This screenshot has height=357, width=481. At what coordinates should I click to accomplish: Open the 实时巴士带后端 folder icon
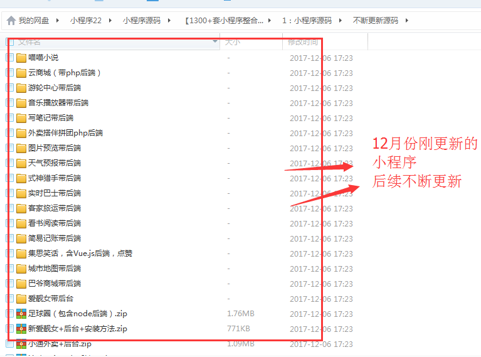21,193
